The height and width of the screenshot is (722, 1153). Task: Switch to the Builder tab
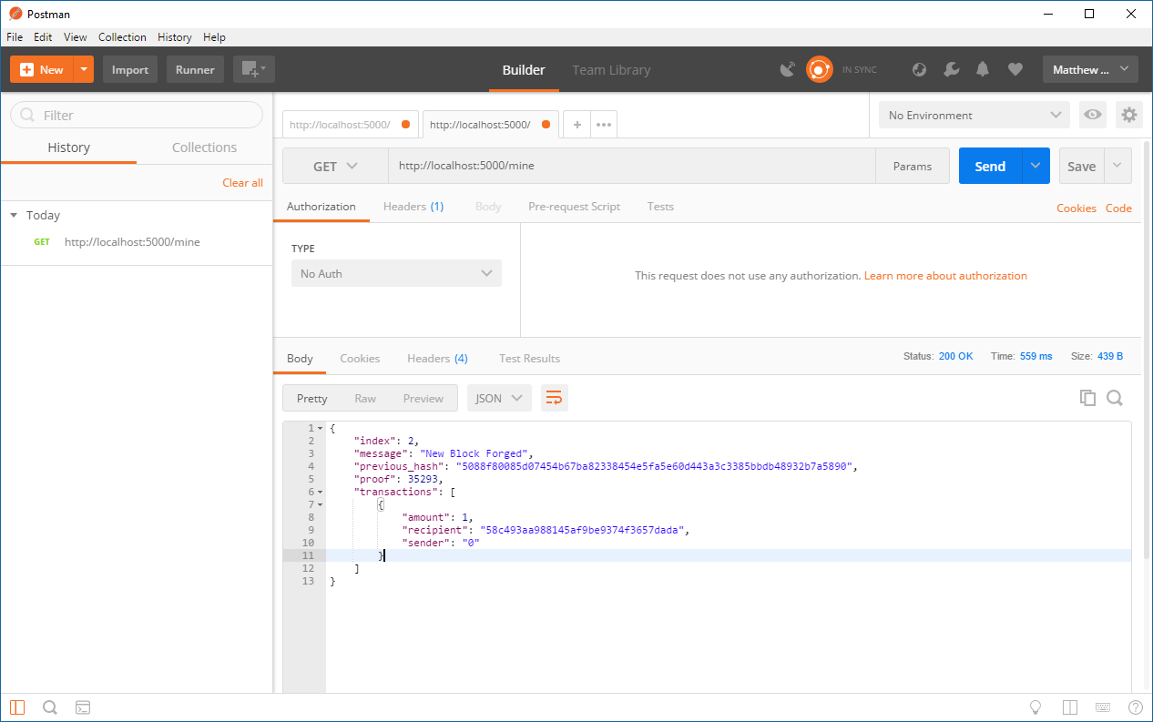(524, 70)
